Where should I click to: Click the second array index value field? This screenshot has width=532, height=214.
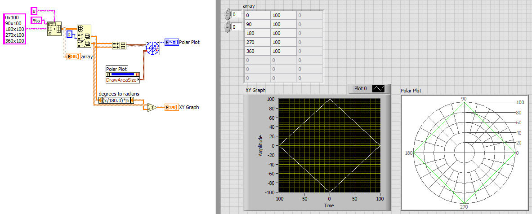[236, 27]
